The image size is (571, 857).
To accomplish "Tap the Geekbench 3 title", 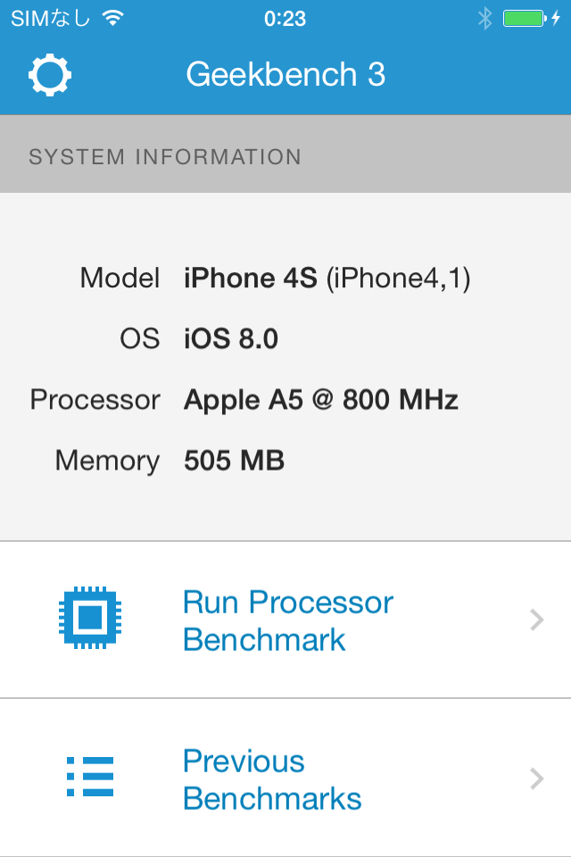I will [285, 75].
